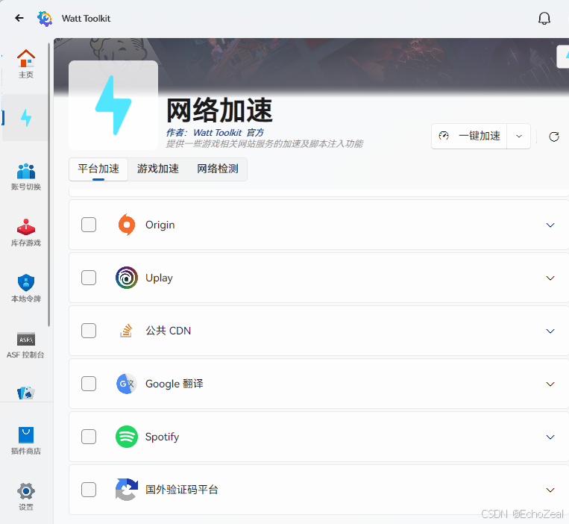Click the Uplay logo icon
The height and width of the screenshot is (524, 569).
pos(127,278)
